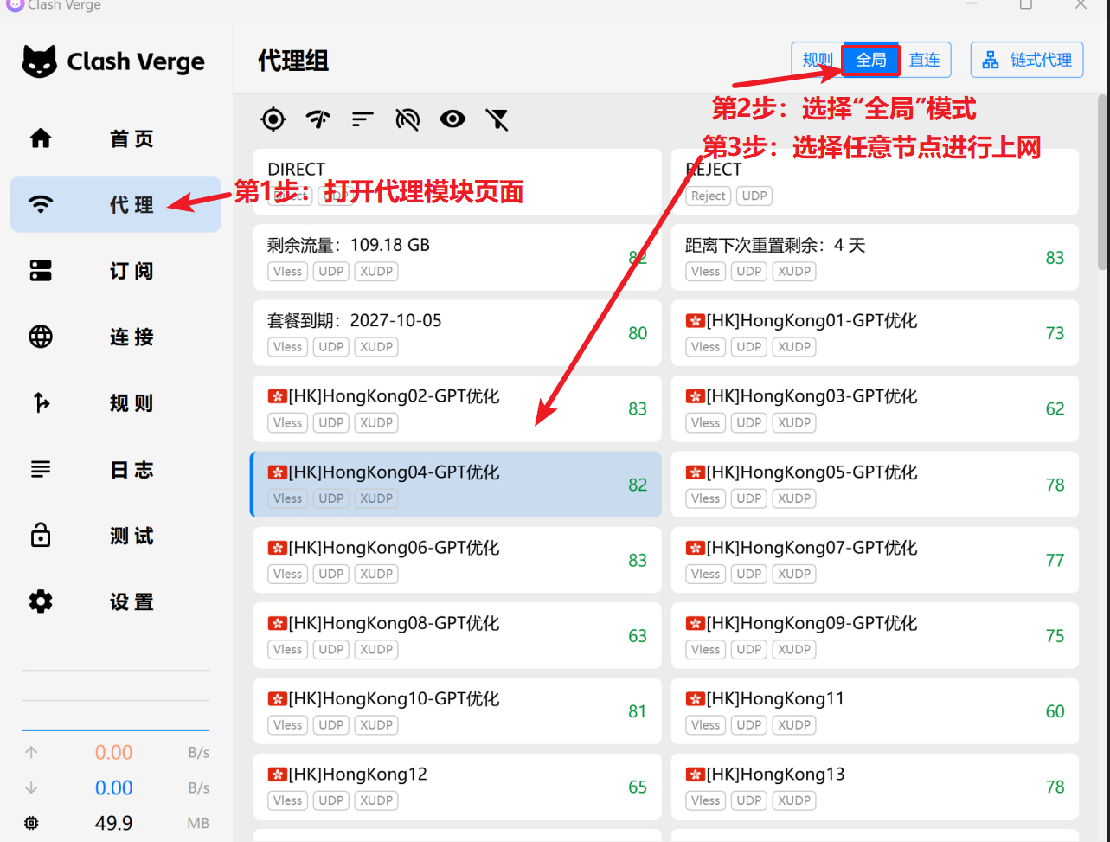The height and width of the screenshot is (842, 1110).
Task: Select the HongKong13 proxy node
Action: click(874, 787)
